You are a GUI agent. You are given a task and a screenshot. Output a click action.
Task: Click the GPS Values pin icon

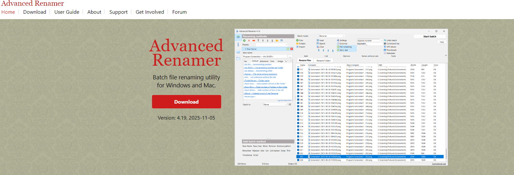click(385, 47)
